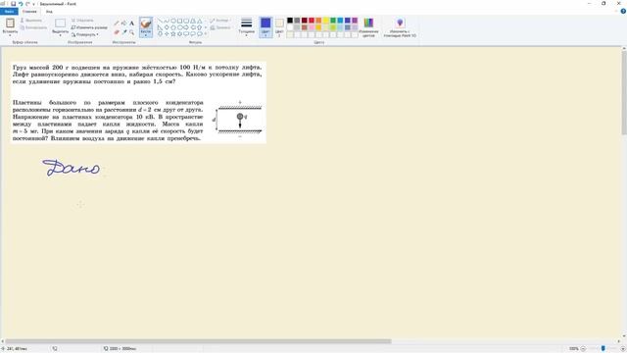Open Edit colors (Изменение цветов) dialog

(x=368, y=27)
